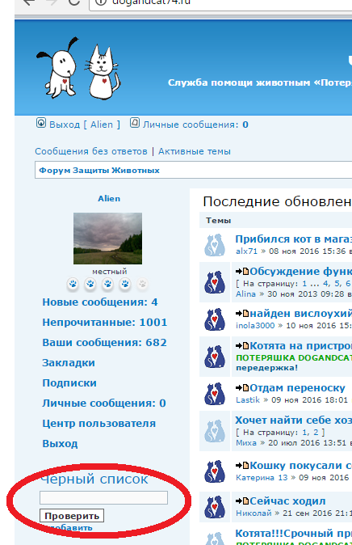Open topic Кошку покусали
The height and width of the screenshot is (545, 352).
[x=301, y=466]
